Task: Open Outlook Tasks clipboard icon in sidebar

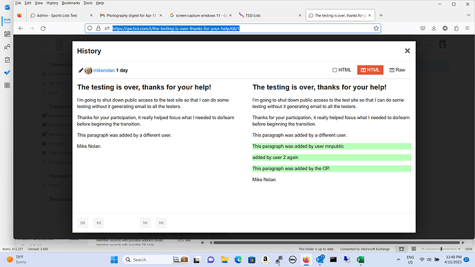Action: tap(8, 60)
